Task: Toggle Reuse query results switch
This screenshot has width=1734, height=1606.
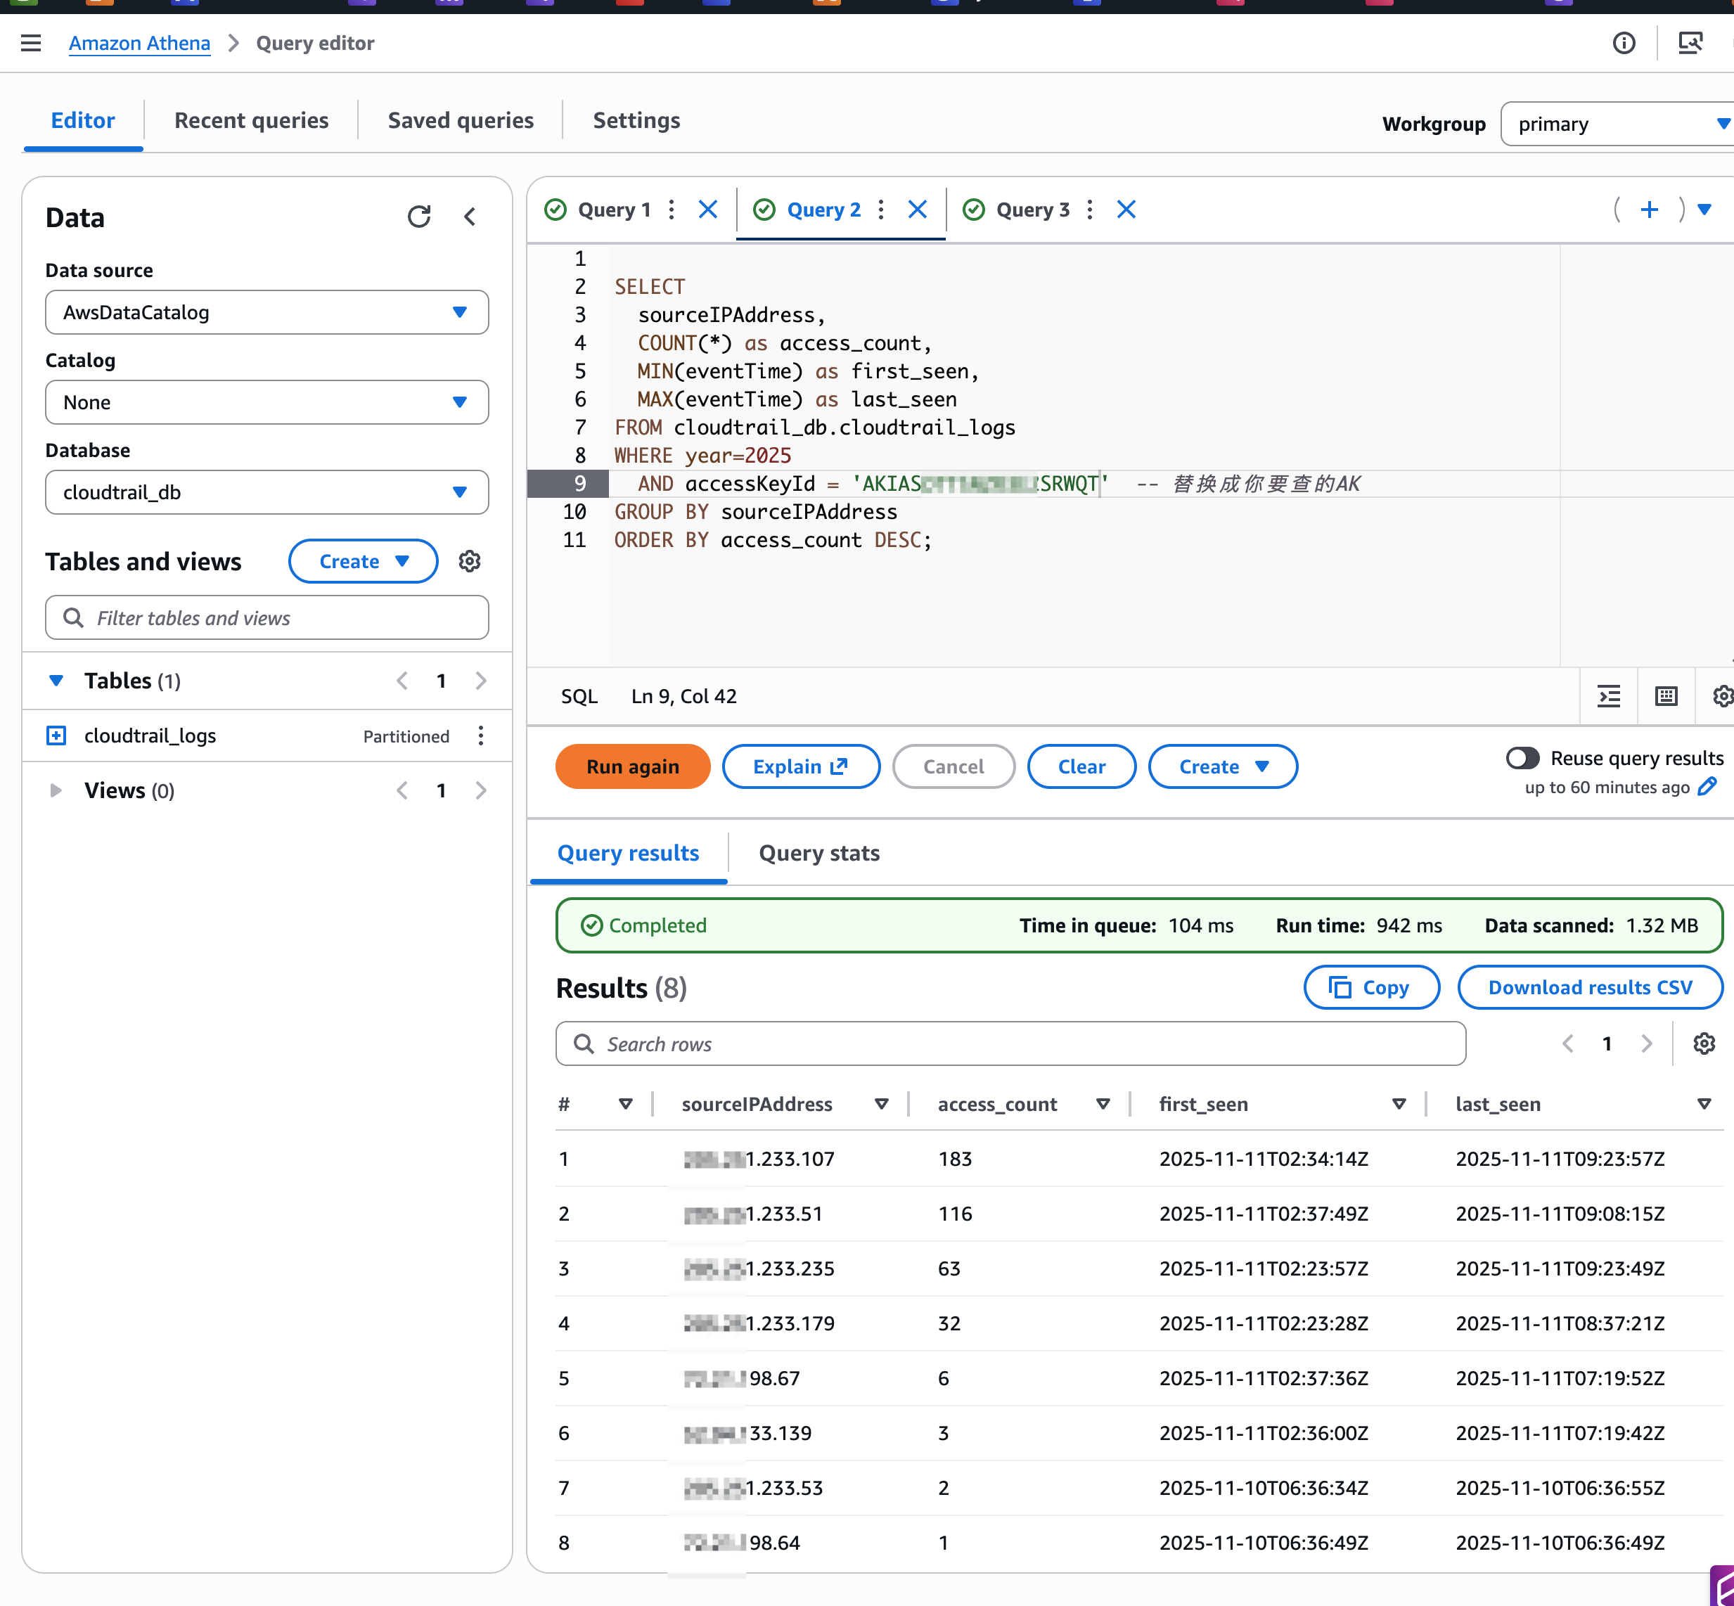Action: [x=1522, y=758]
